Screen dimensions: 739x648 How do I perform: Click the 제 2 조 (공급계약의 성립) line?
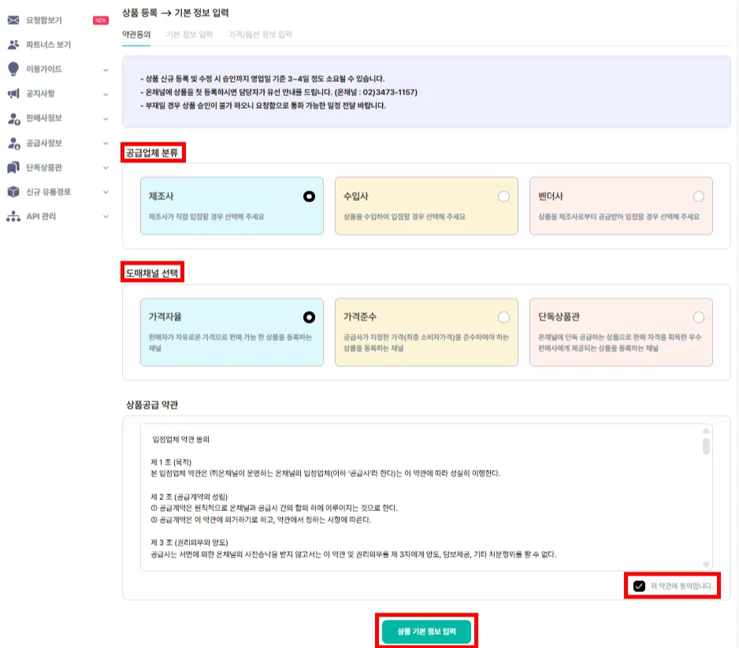(189, 497)
